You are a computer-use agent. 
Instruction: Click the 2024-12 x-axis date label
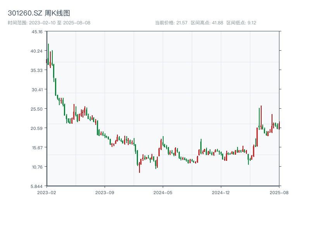tap(221, 192)
